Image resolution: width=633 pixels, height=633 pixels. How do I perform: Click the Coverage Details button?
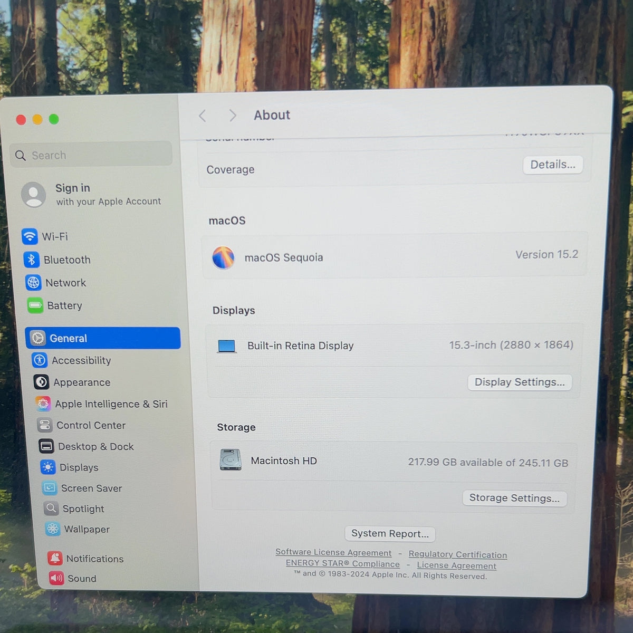pyautogui.click(x=553, y=165)
